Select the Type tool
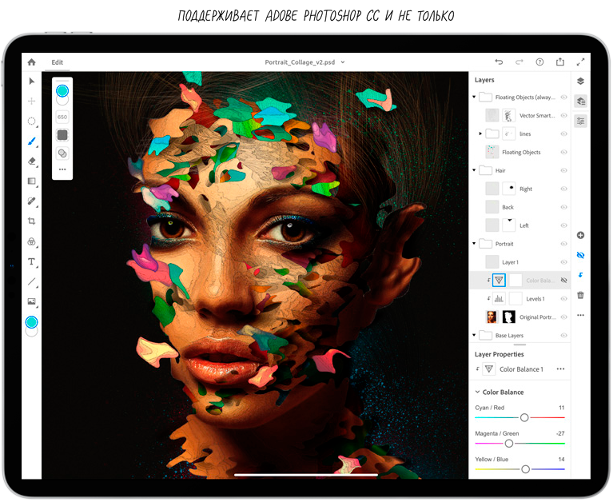 click(x=32, y=261)
